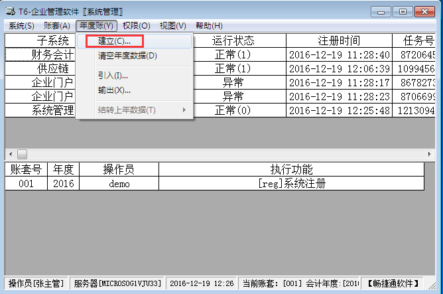Select the 财务会计 subsystem row

point(53,54)
